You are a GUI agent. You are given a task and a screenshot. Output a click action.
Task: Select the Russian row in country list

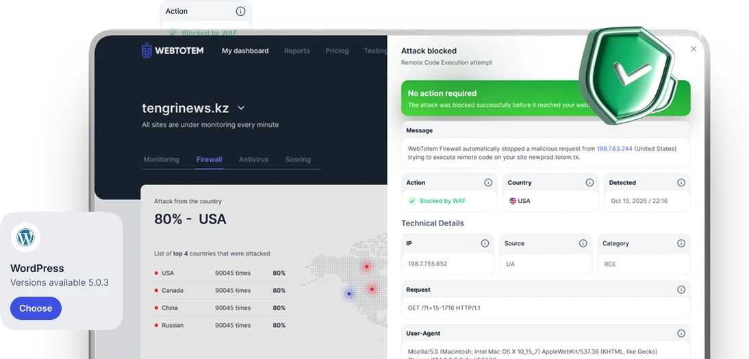pyautogui.click(x=220, y=325)
